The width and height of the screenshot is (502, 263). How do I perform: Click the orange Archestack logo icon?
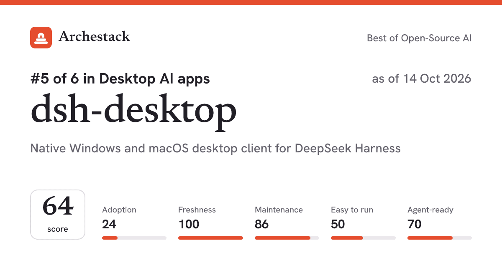tap(41, 38)
